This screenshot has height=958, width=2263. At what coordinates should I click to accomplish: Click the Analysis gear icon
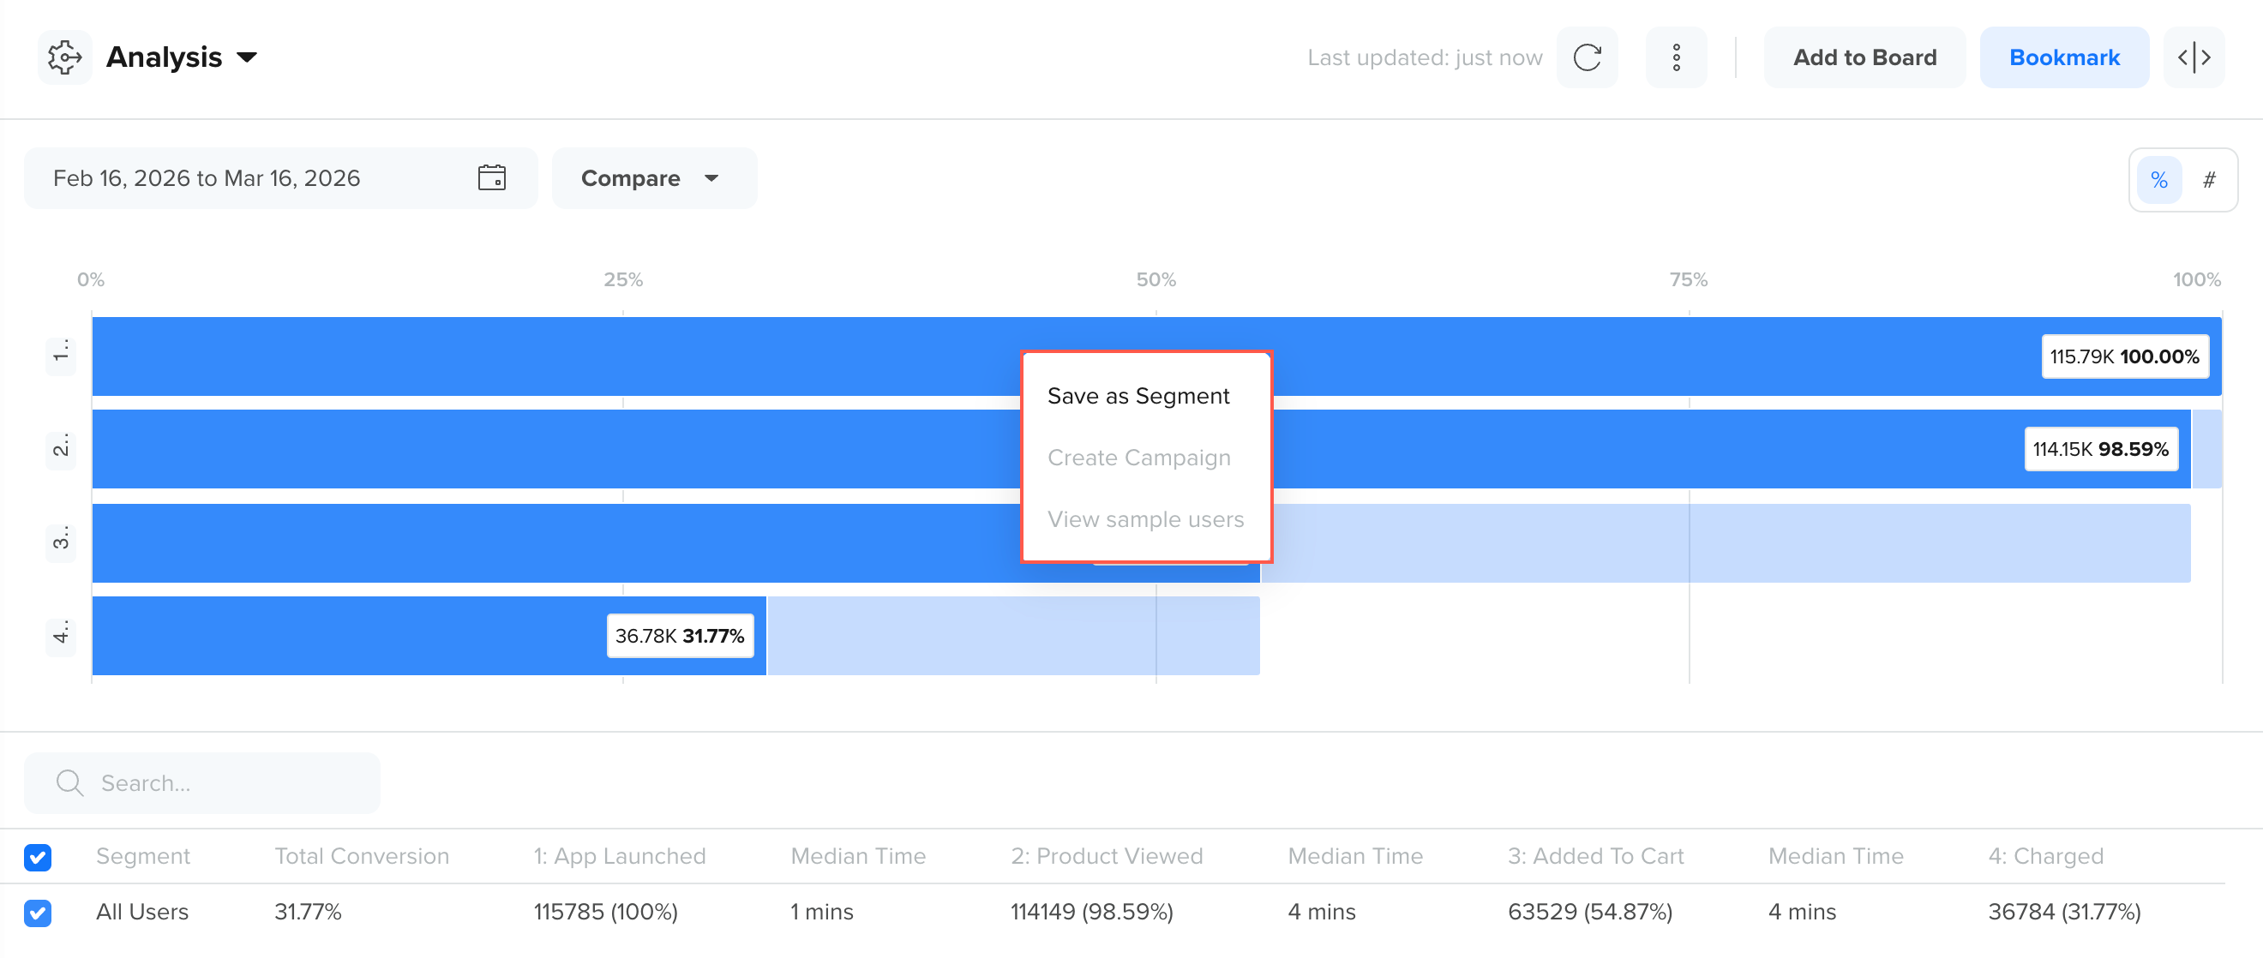(x=64, y=57)
